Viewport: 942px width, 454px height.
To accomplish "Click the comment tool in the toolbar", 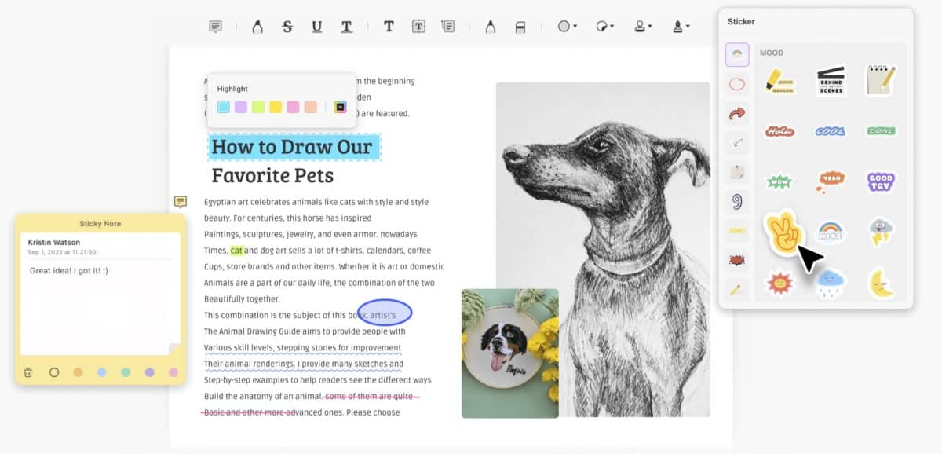I will tap(215, 27).
